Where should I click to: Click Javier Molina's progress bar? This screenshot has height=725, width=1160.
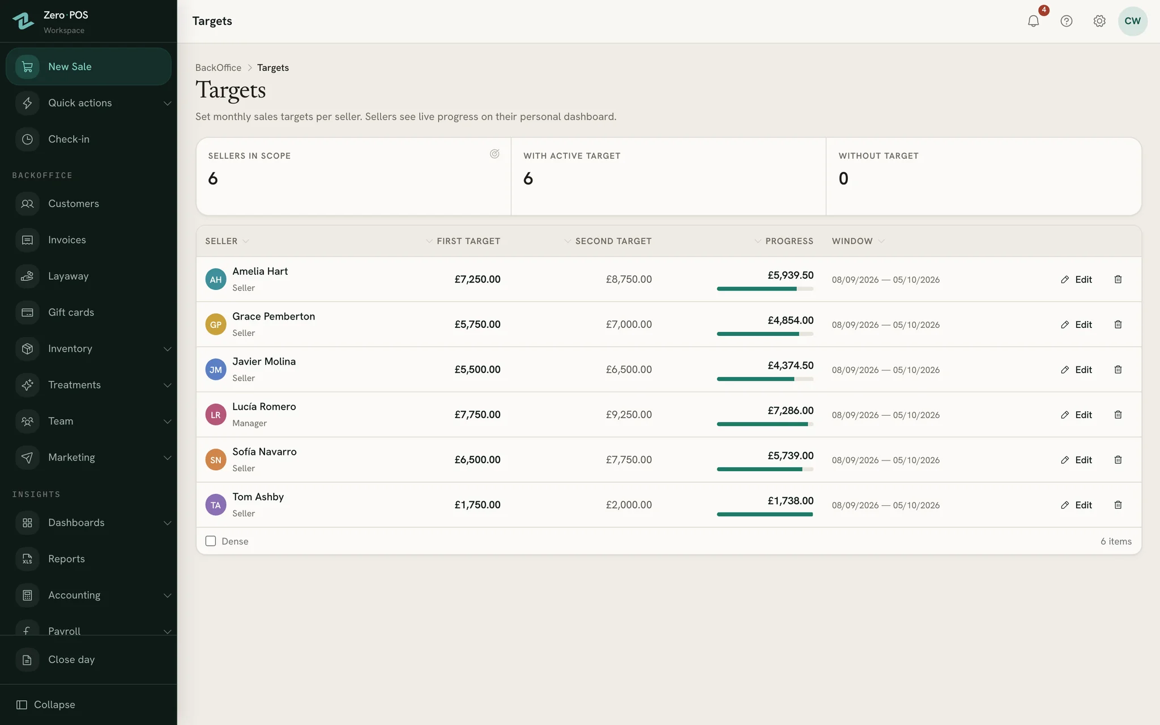click(765, 379)
